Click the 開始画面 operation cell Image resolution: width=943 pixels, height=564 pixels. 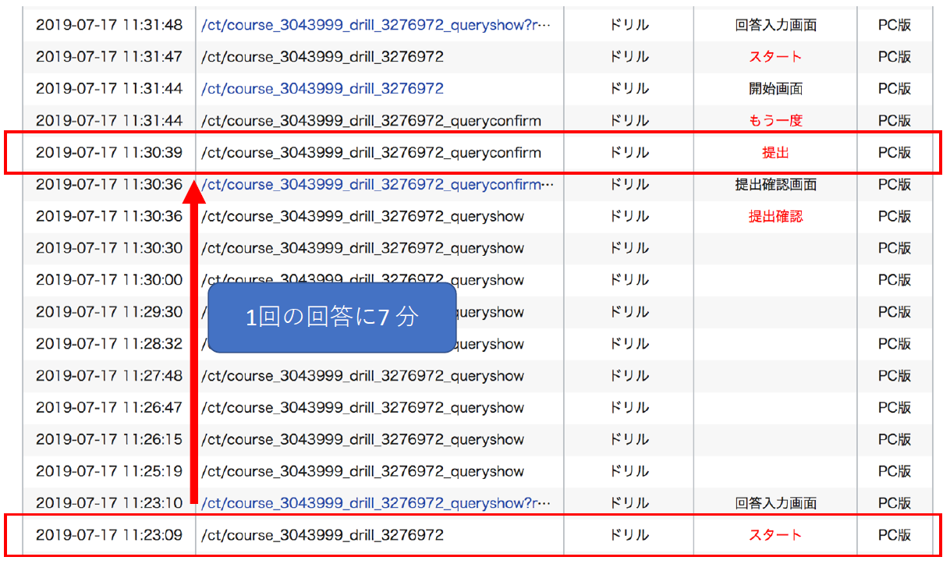tap(775, 89)
